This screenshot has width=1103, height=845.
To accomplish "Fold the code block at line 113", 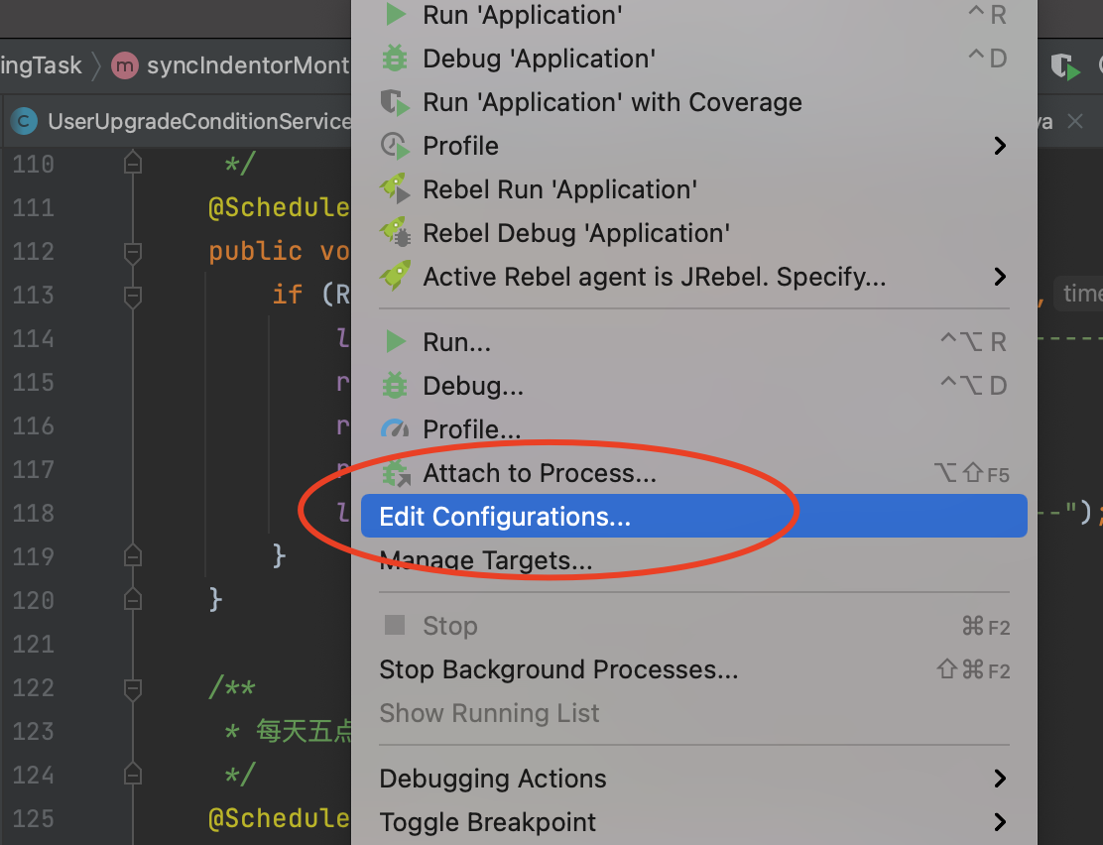I will 132,296.
